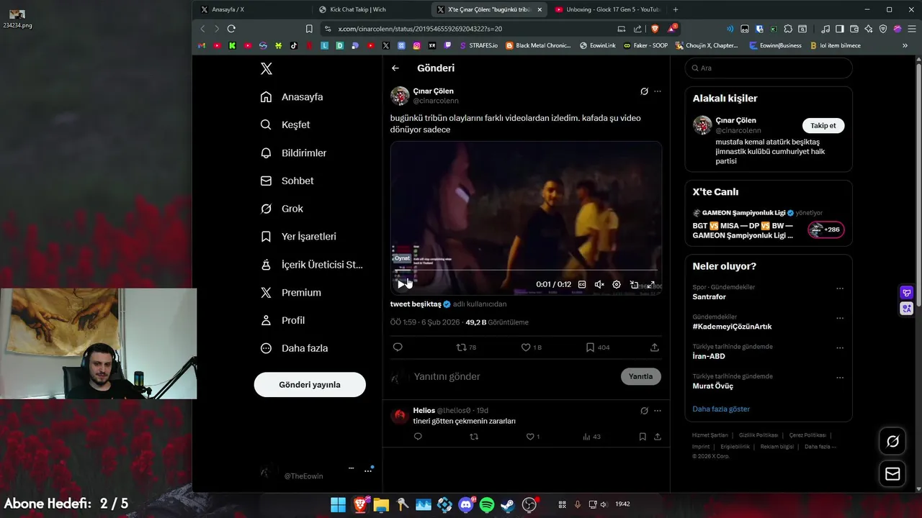Open İran-ABD trend options
This screenshot has width=922, height=518.
pyautogui.click(x=840, y=347)
